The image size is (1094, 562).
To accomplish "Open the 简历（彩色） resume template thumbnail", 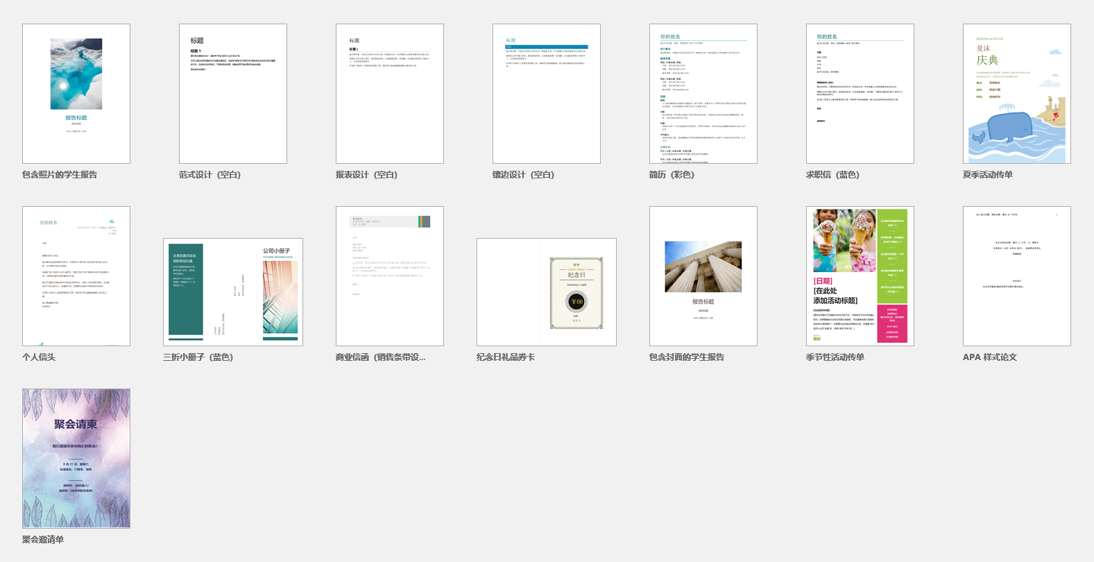I will (703, 94).
